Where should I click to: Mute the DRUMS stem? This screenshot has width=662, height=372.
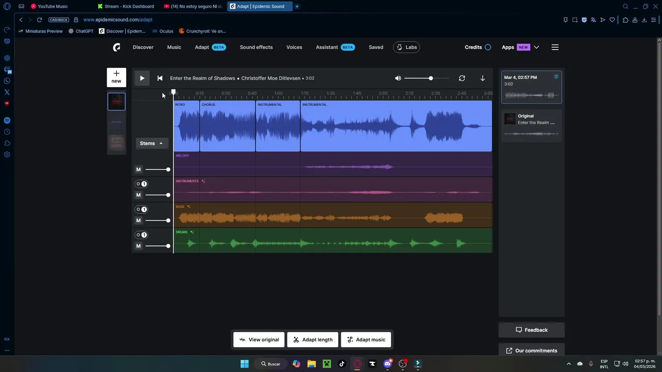tap(138, 246)
